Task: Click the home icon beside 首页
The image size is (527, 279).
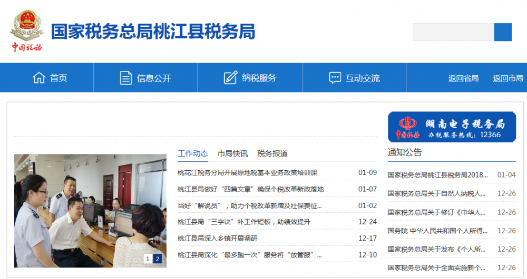Action: 39,78
